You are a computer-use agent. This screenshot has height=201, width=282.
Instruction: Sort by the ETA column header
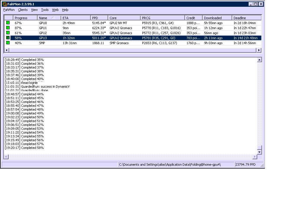coord(76,18)
